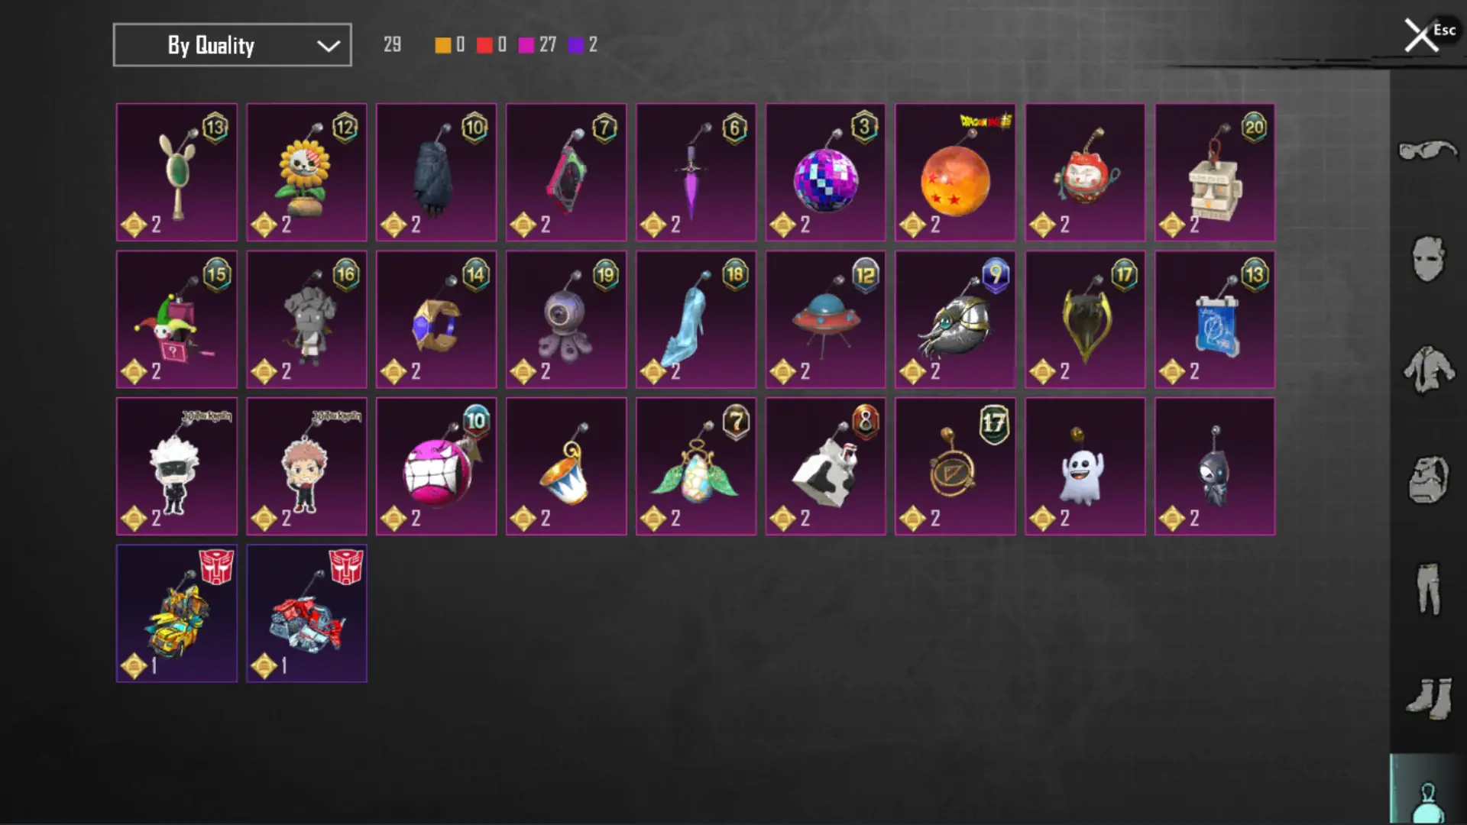1467x825 pixels.
Task: Open the jacket outfit category
Action: (1428, 370)
